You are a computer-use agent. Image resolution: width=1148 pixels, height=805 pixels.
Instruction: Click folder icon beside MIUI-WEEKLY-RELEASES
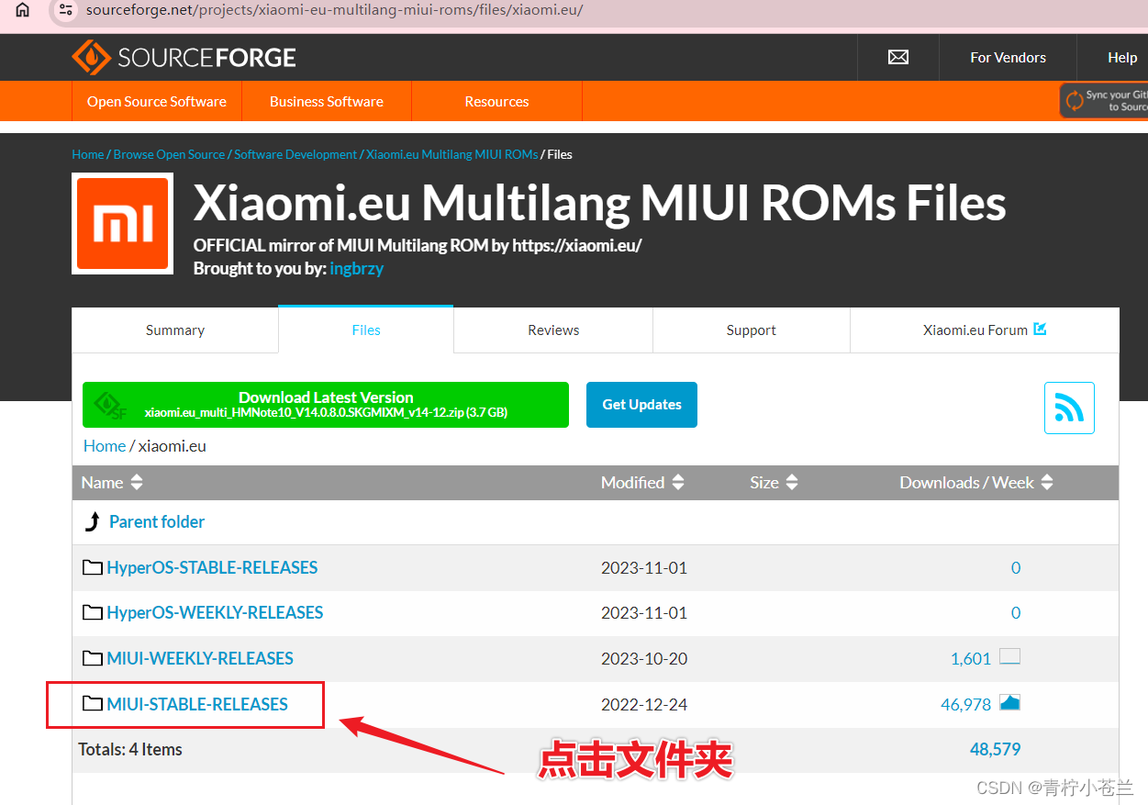pyautogui.click(x=92, y=658)
